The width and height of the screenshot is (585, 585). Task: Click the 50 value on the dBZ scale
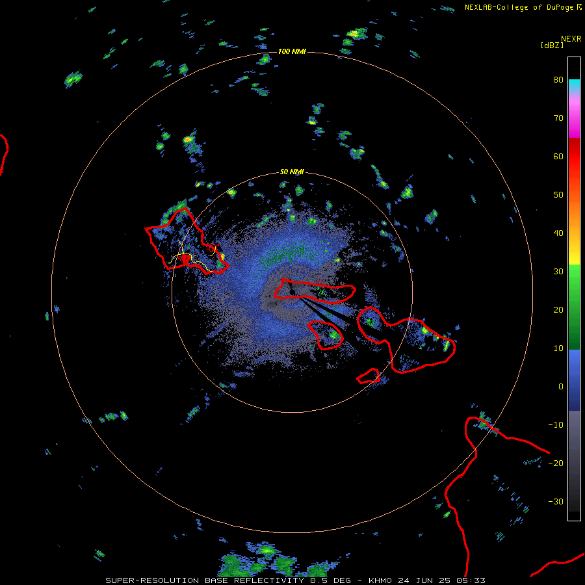(x=558, y=195)
